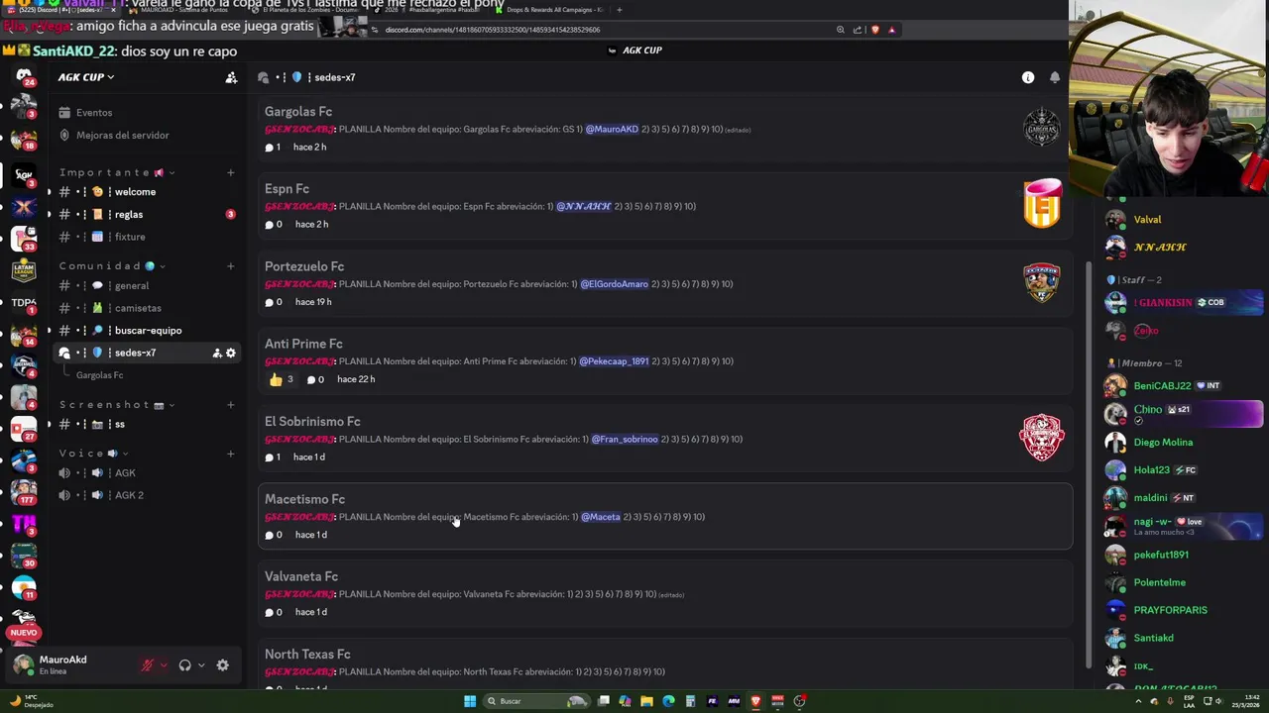Collapse the Screenshot category
1269x713 pixels.
(117, 404)
